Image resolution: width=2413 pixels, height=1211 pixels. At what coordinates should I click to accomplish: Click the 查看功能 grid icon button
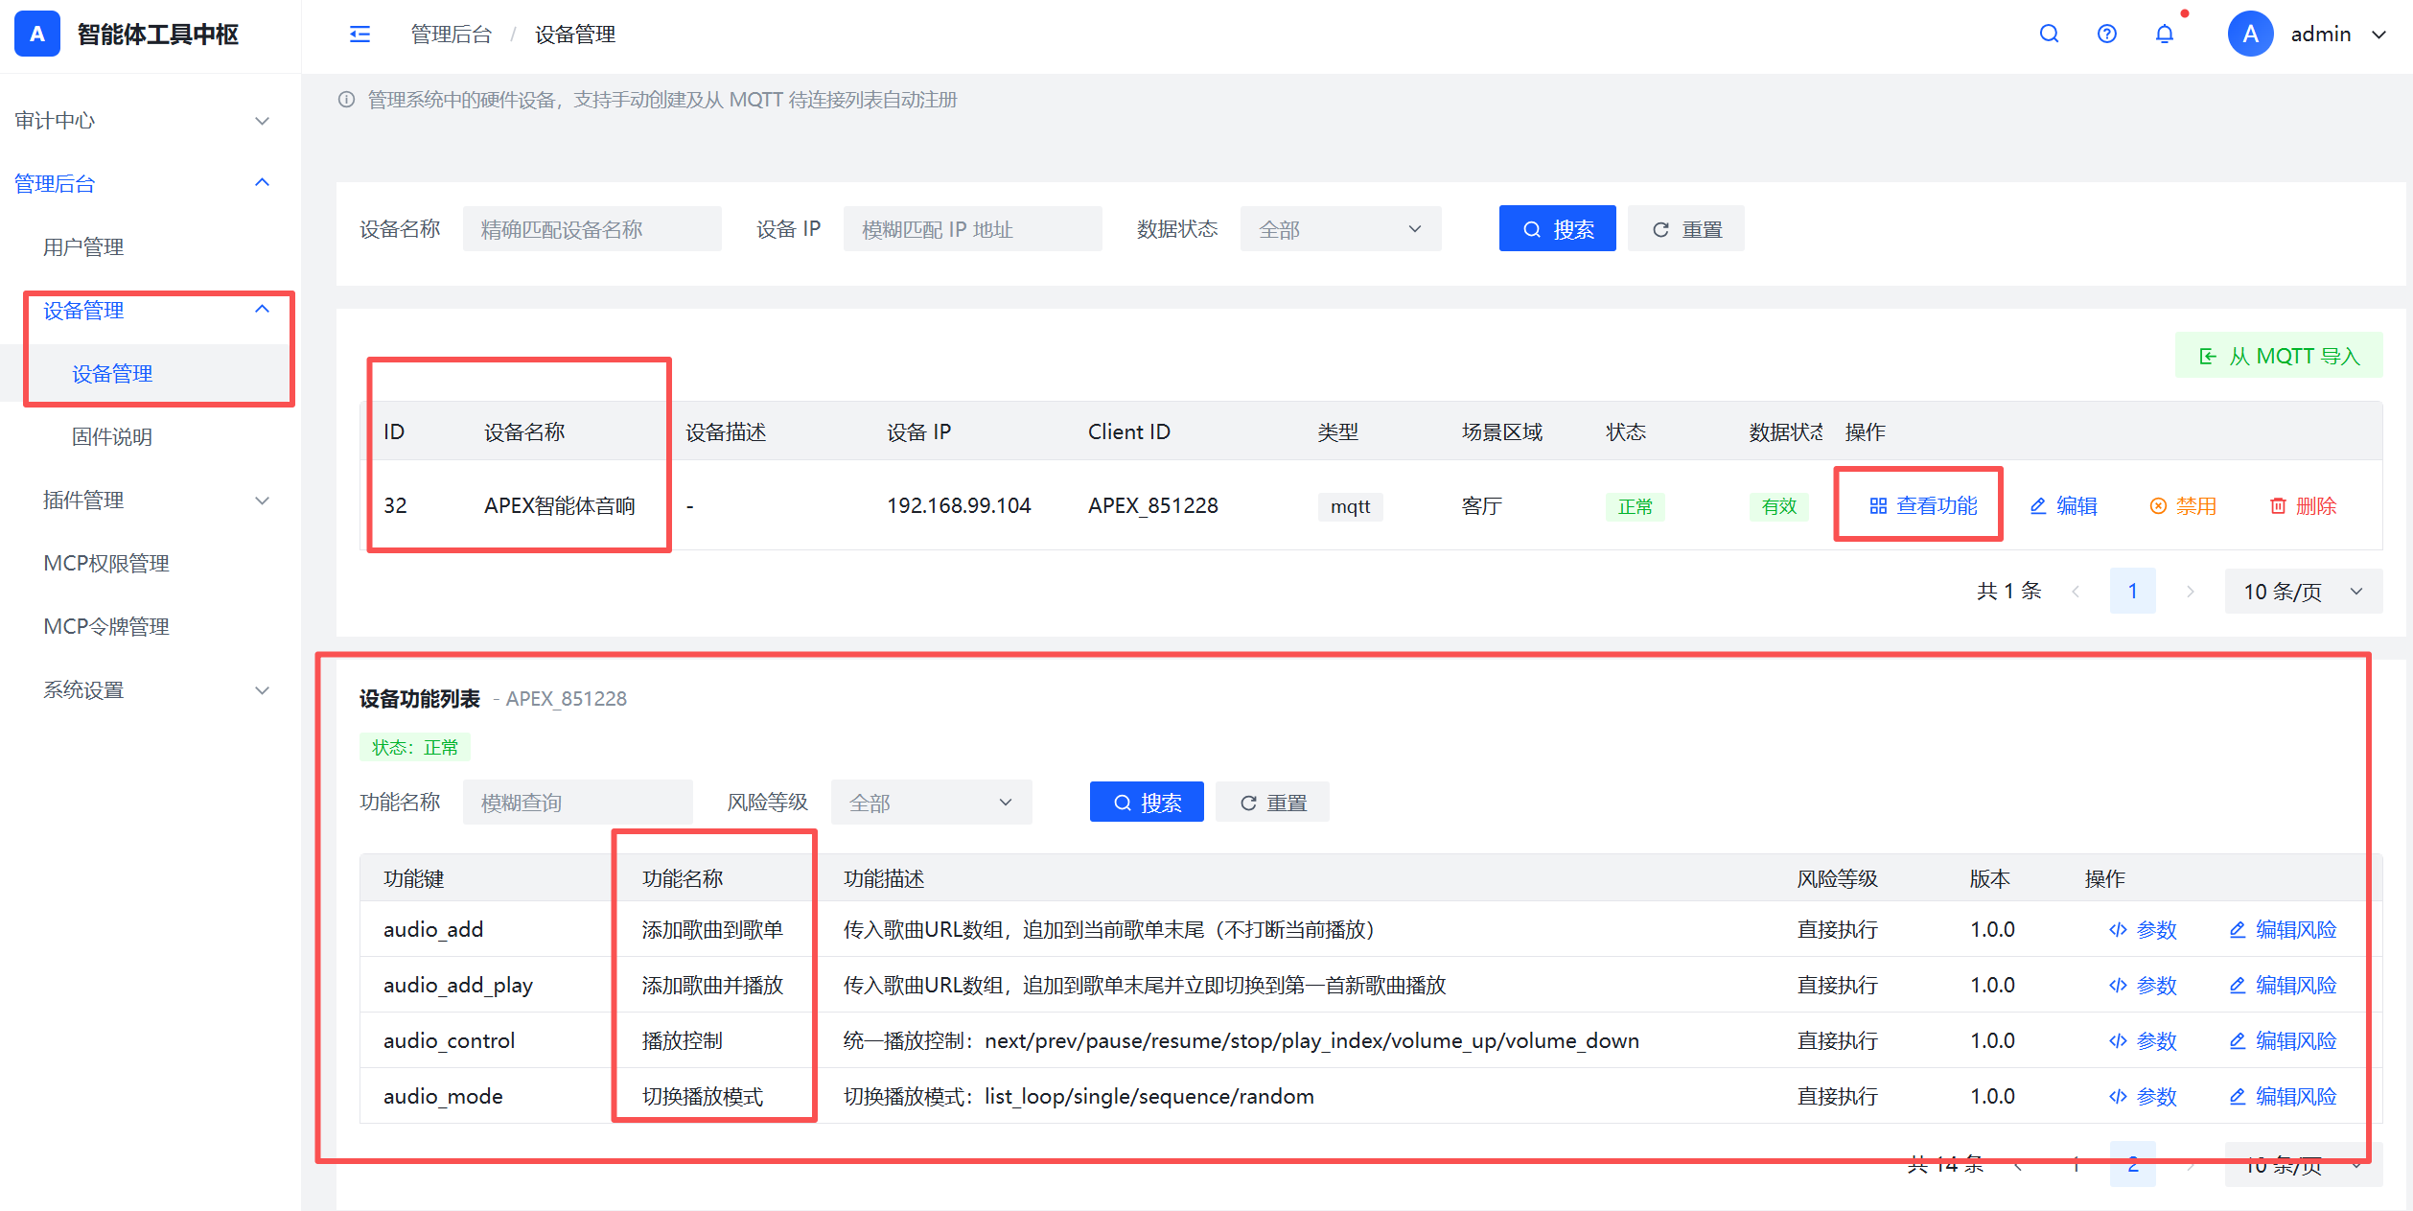tap(1923, 505)
